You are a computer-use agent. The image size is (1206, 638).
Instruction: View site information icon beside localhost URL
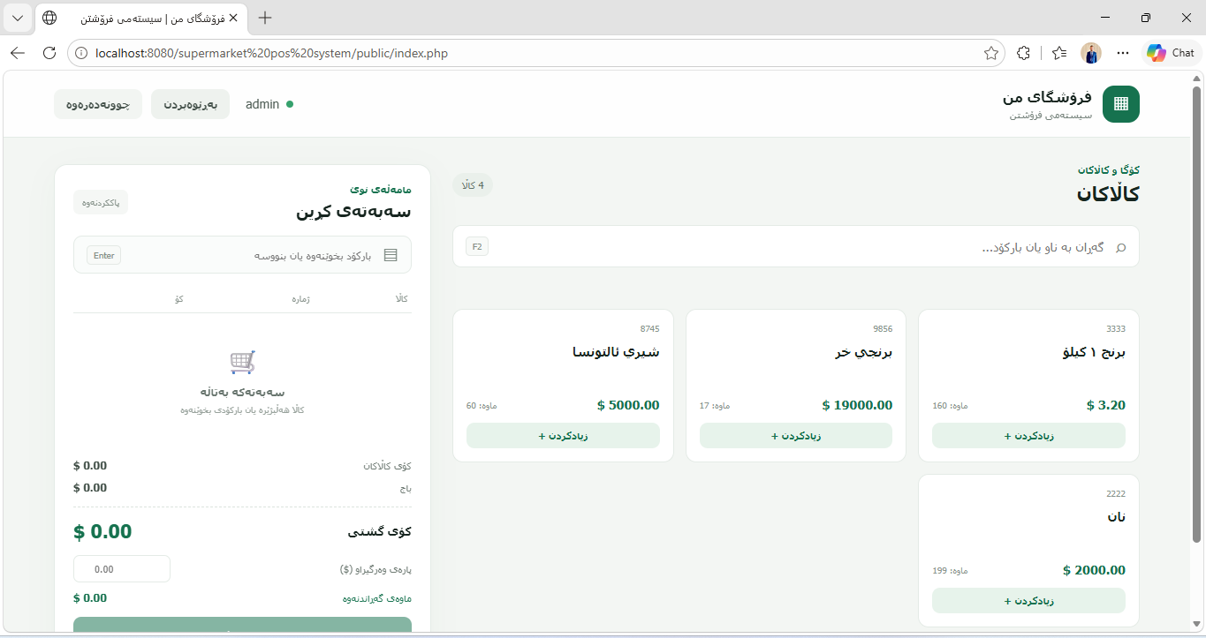81,53
